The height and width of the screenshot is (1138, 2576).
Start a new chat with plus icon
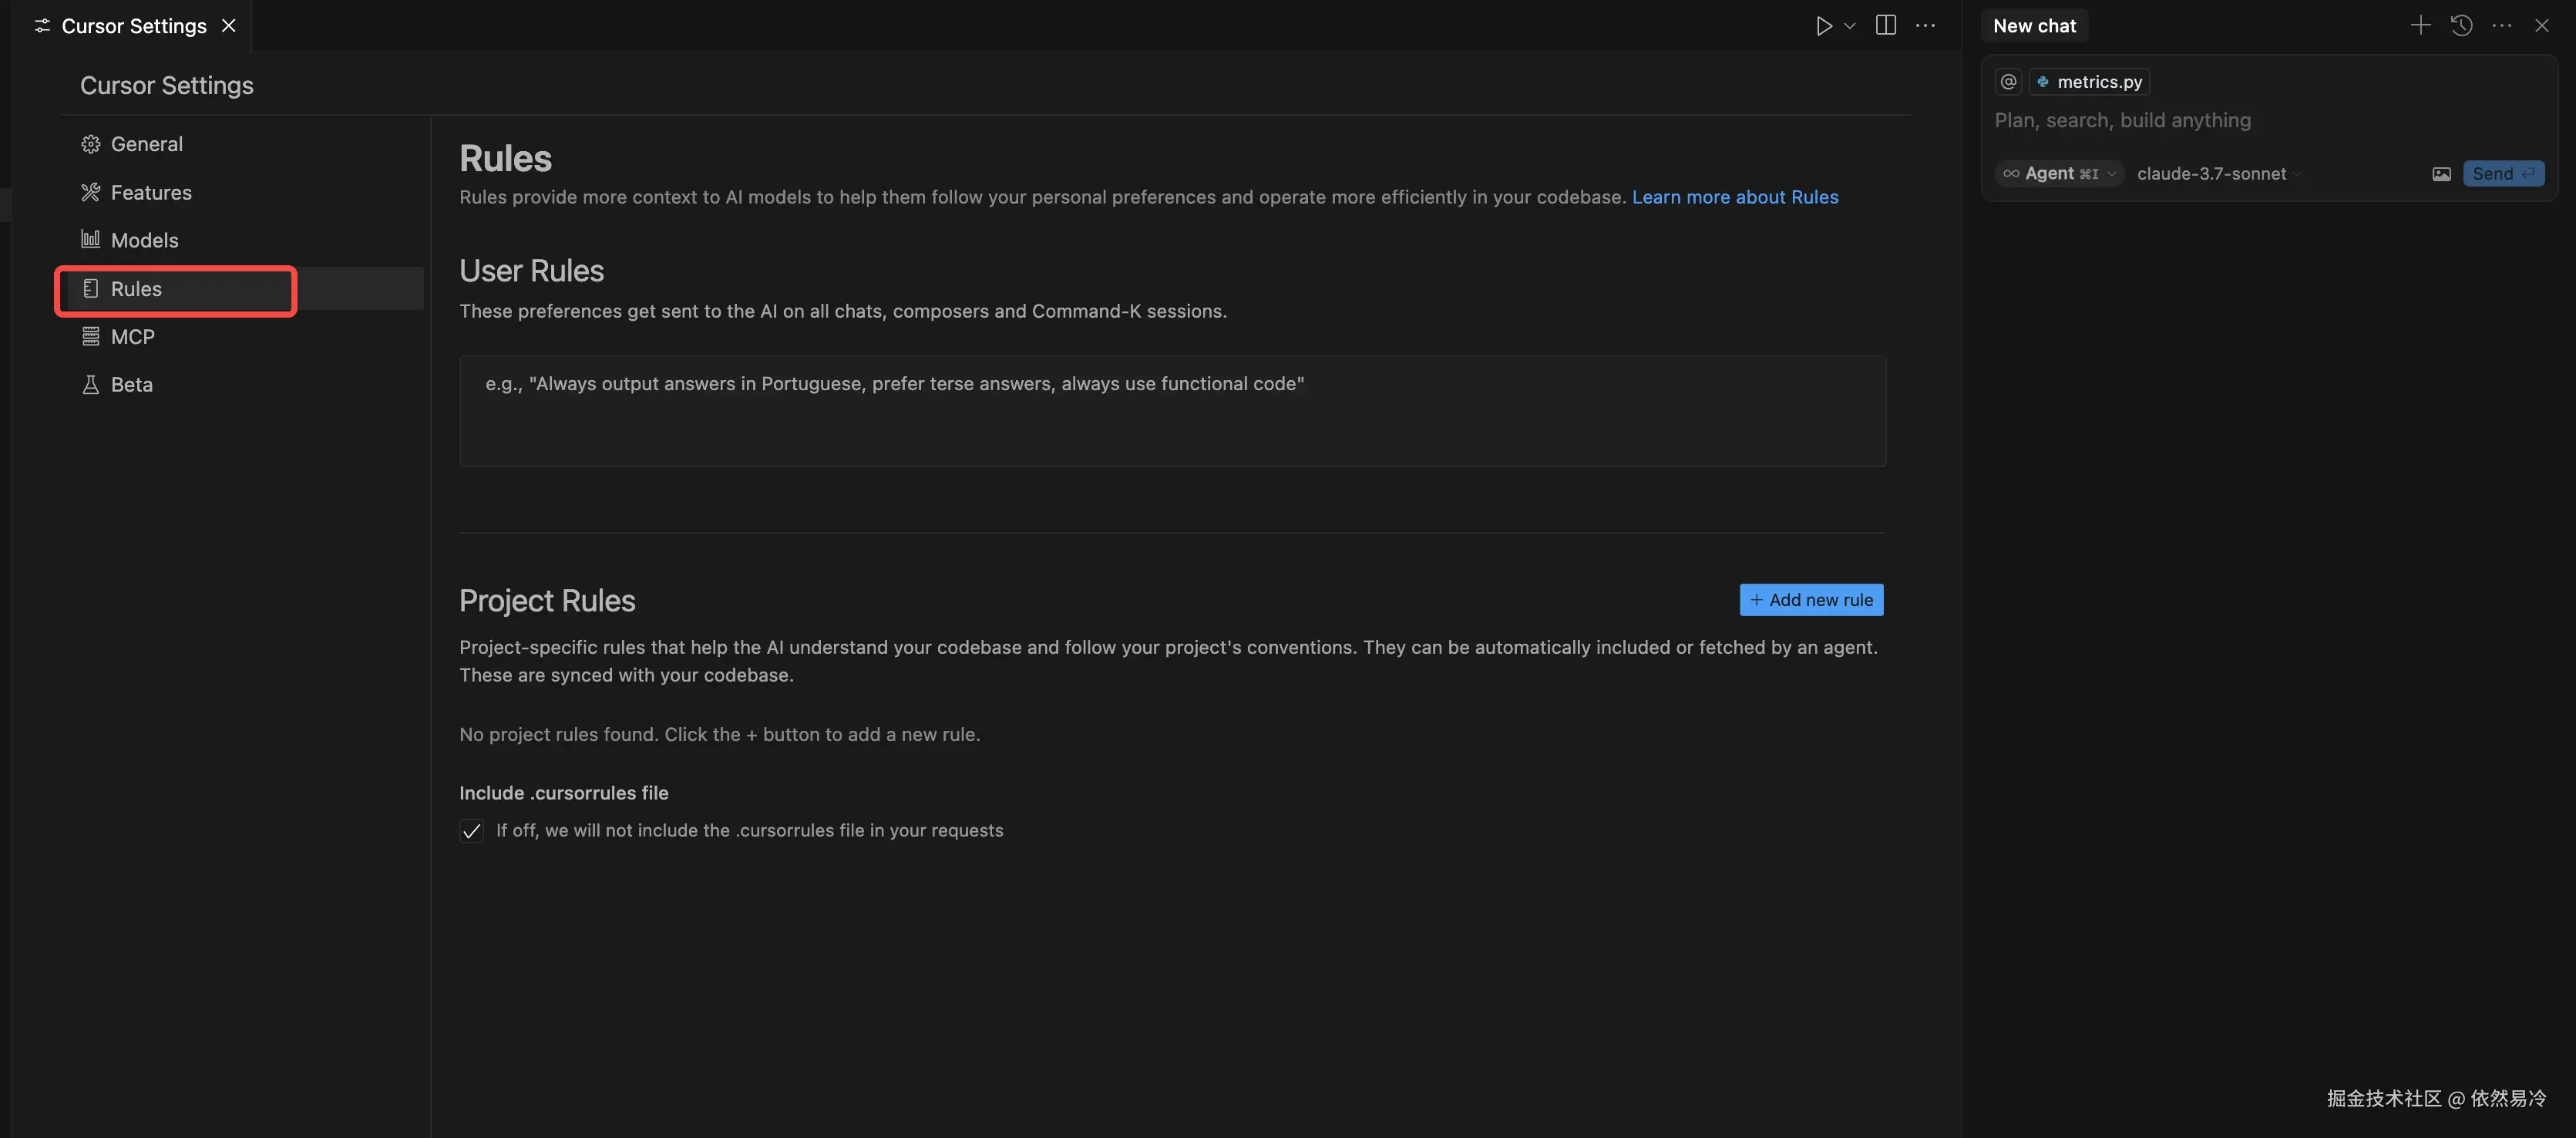(x=2420, y=26)
